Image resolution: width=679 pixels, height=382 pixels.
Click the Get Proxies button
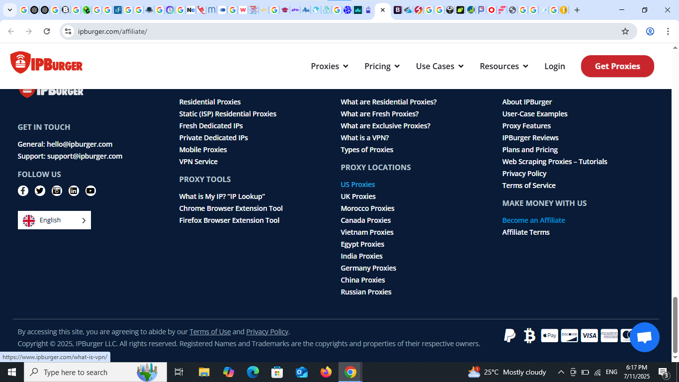[617, 66]
